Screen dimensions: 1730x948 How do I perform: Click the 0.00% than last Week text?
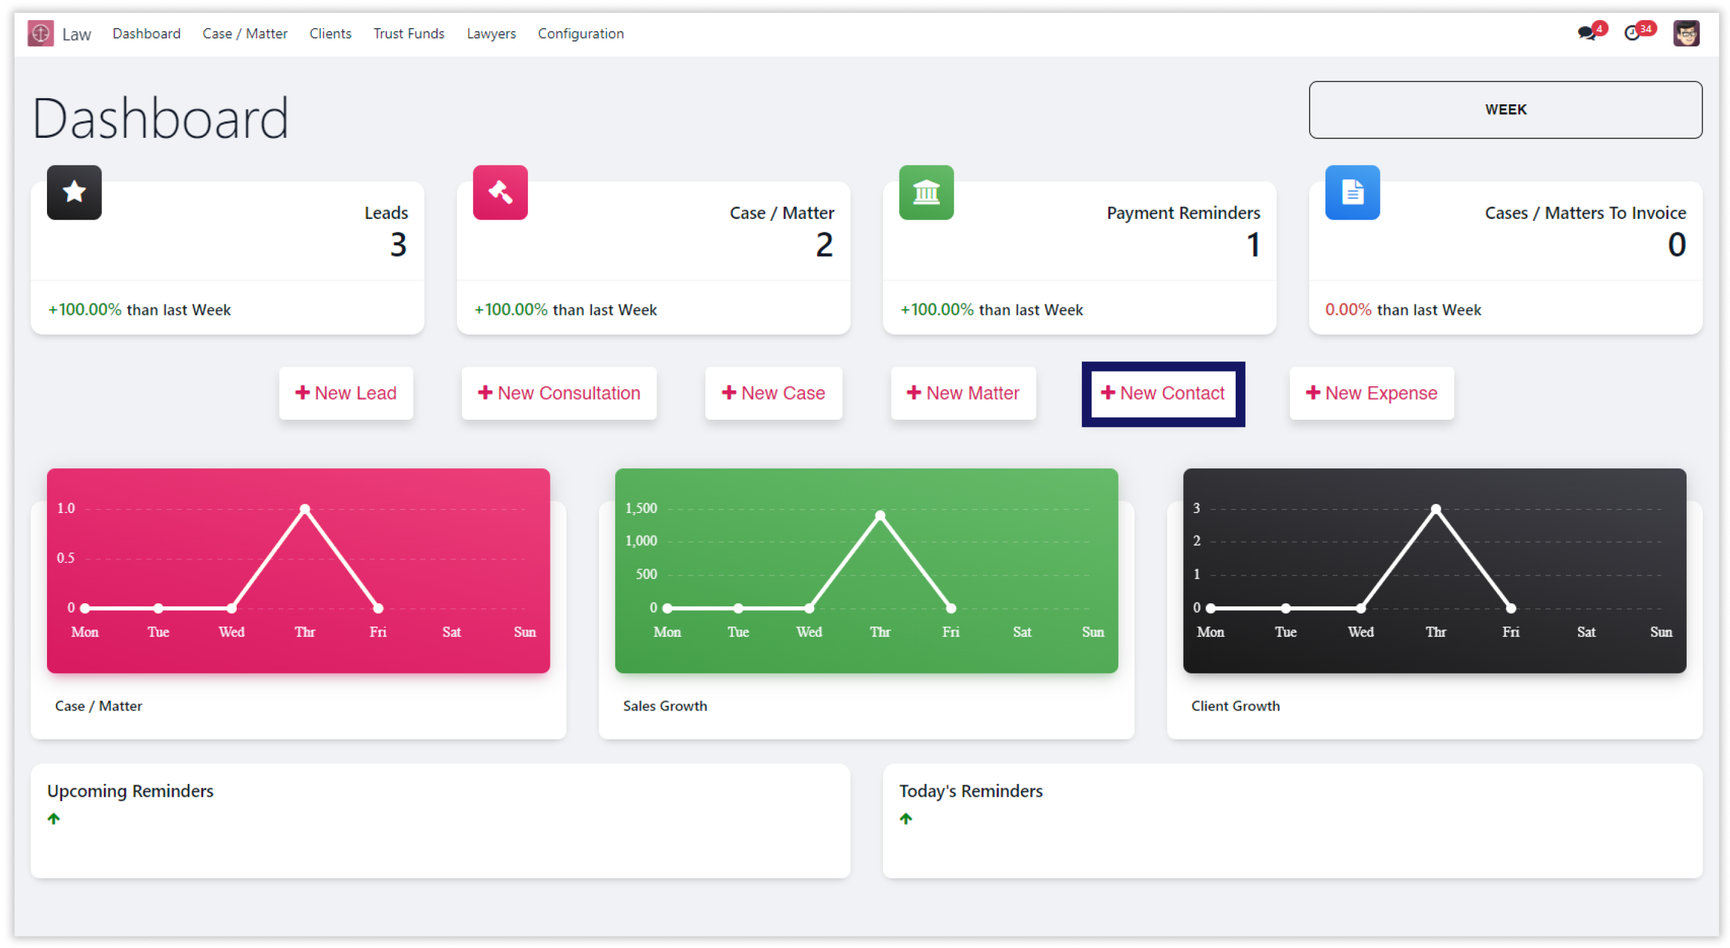coord(1402,309)
